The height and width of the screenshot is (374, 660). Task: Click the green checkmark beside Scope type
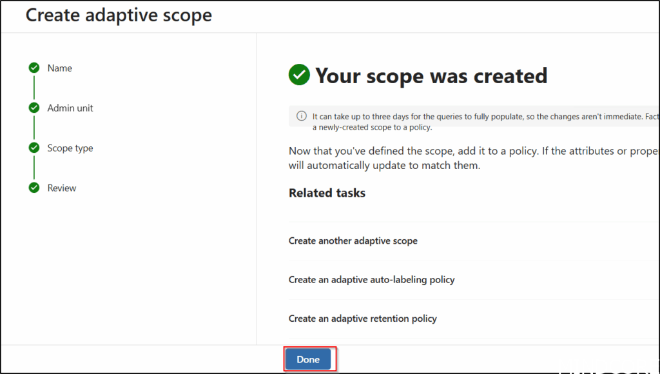pos(34,148)
